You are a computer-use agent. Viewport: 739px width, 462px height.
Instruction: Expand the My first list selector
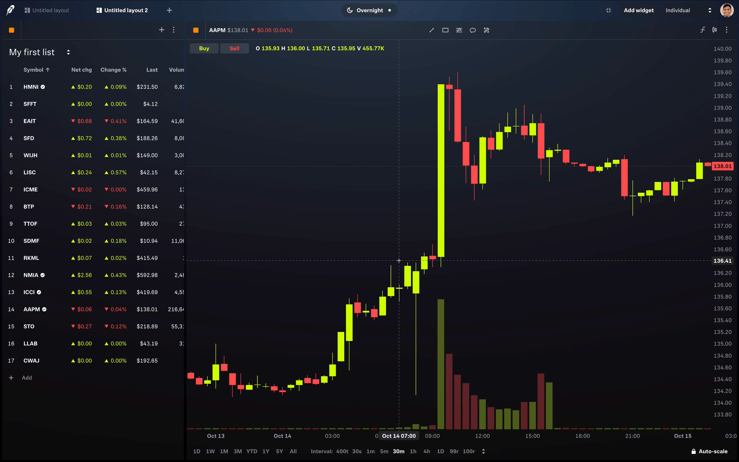click(x=68, y=52)
